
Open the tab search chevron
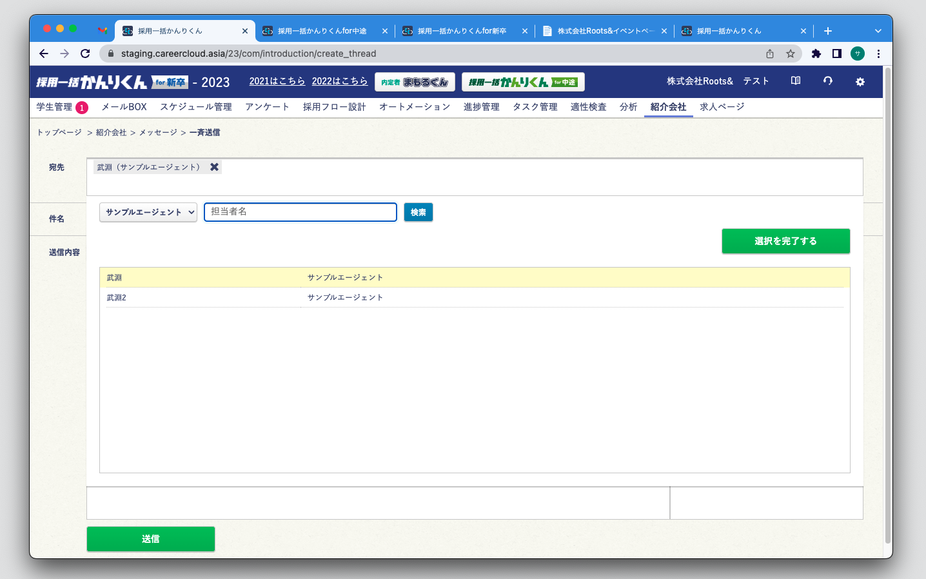pos(878,31)
